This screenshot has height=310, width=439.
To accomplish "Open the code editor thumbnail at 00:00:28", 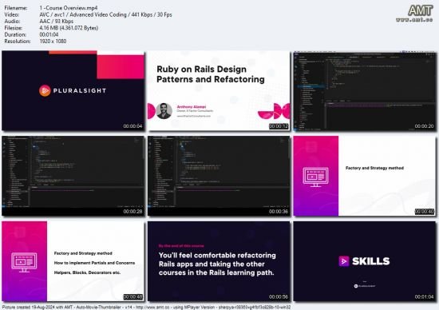I will point(73,176).
